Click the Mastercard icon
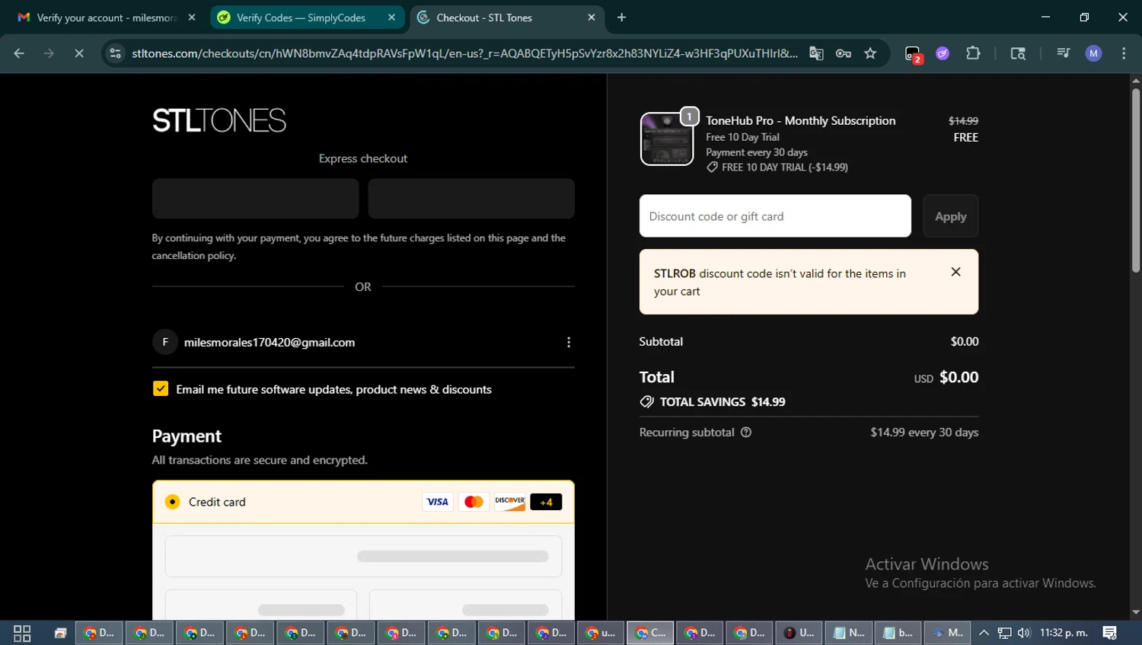Image resolution: width=1142 pixels, height=645 pixels. click(474, 502)
